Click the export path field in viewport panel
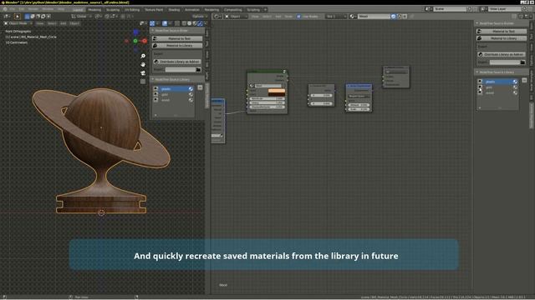Screen dimensions: 535x300 [181, 69]
